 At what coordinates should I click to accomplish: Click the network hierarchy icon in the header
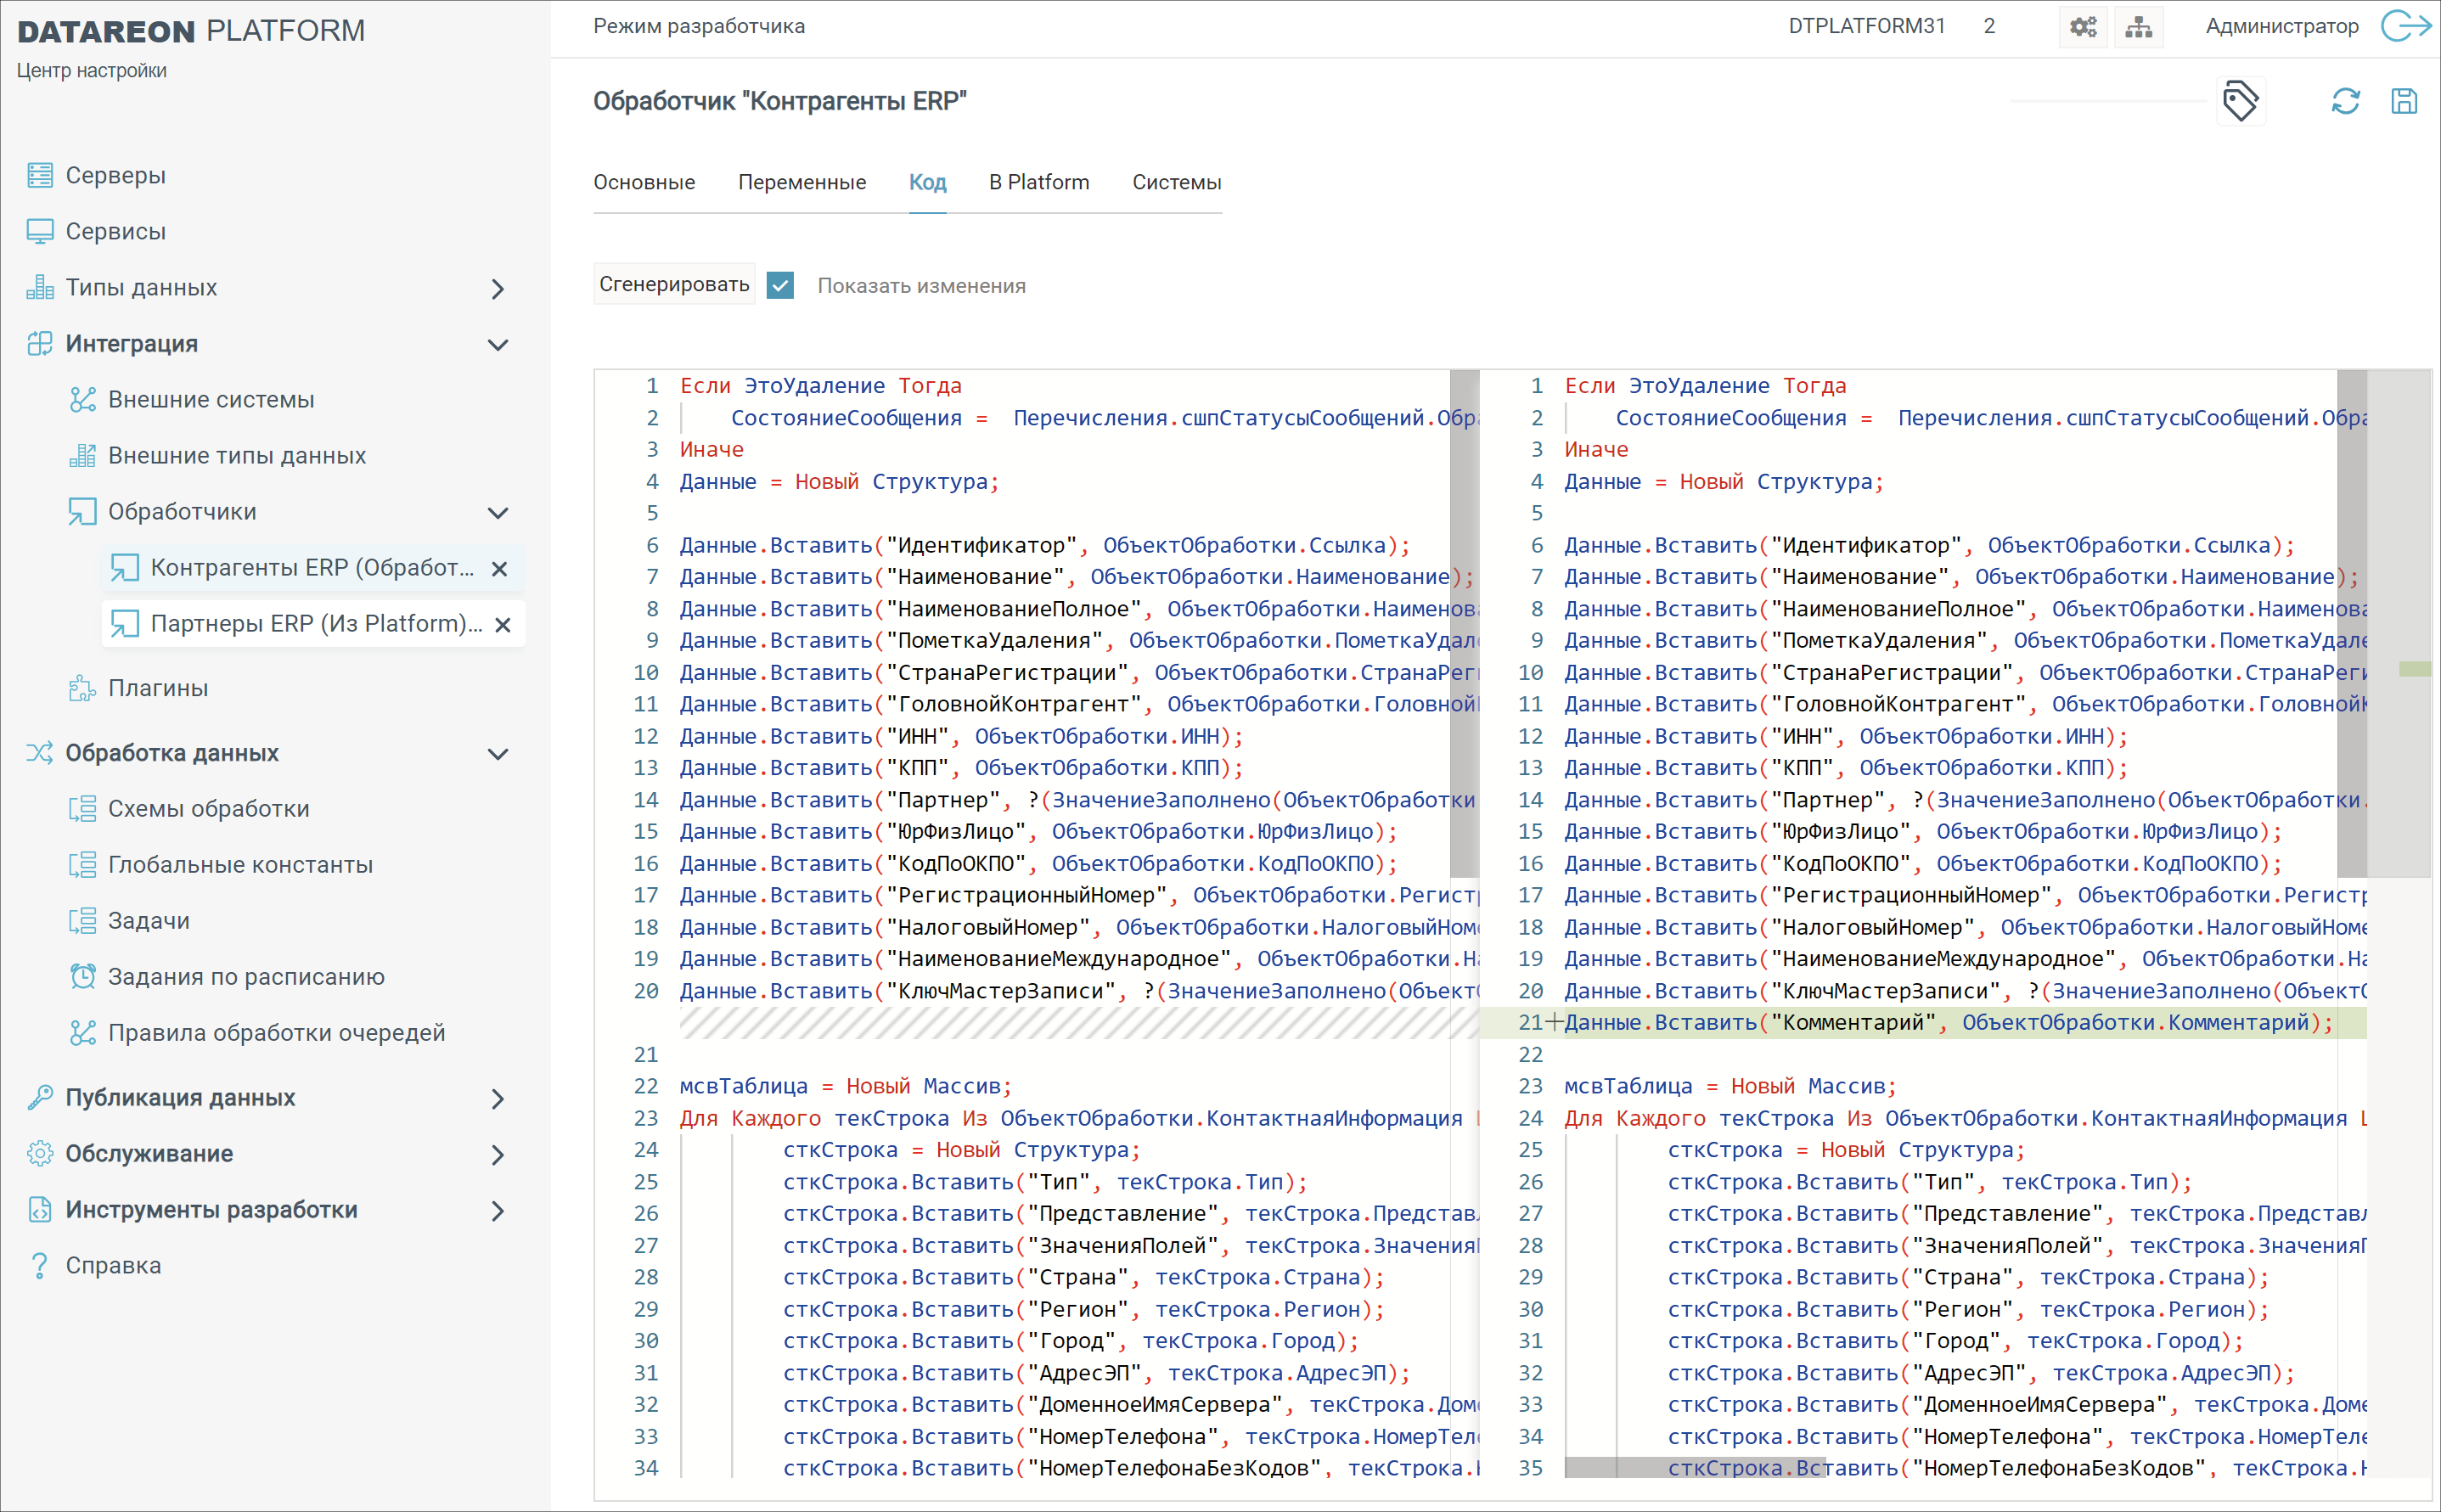[x=2138, y=27]
